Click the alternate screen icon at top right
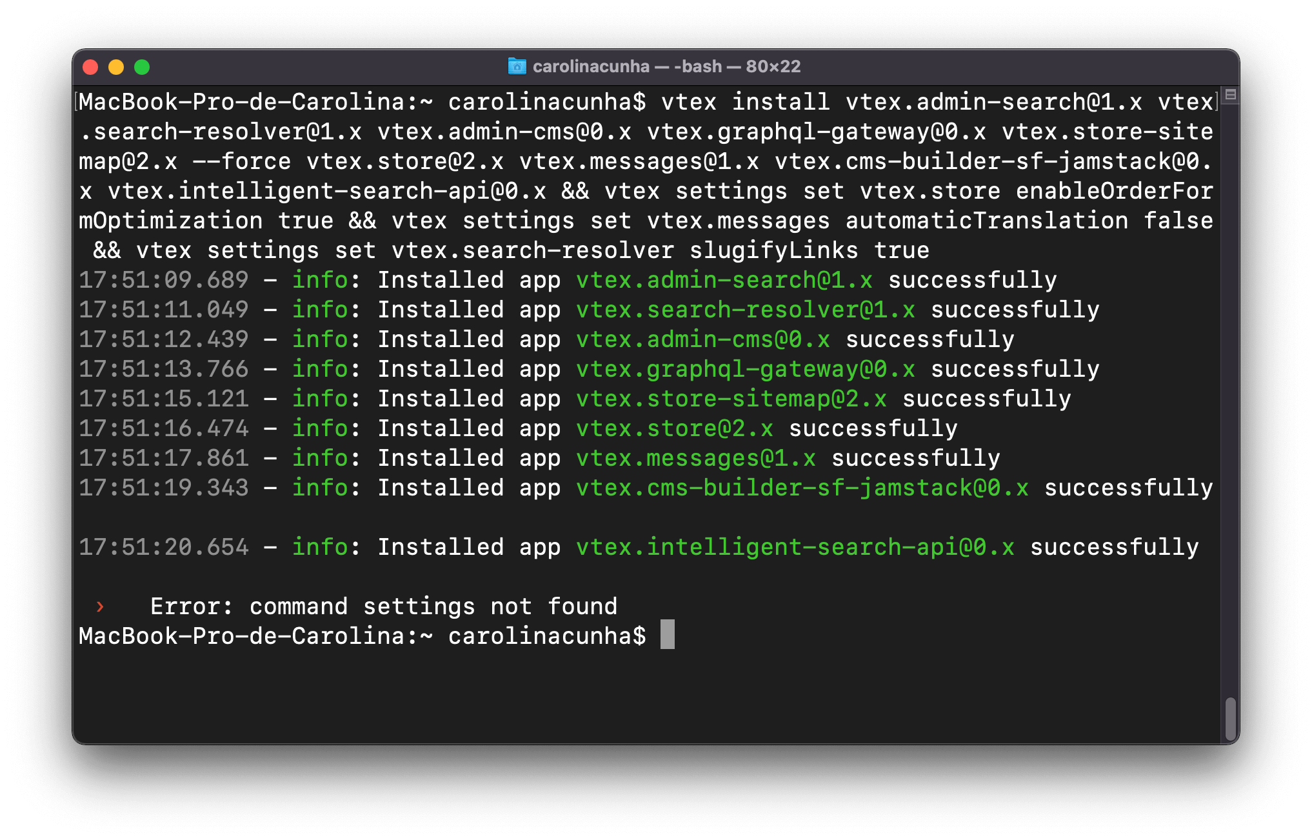 pos(1231,95)
